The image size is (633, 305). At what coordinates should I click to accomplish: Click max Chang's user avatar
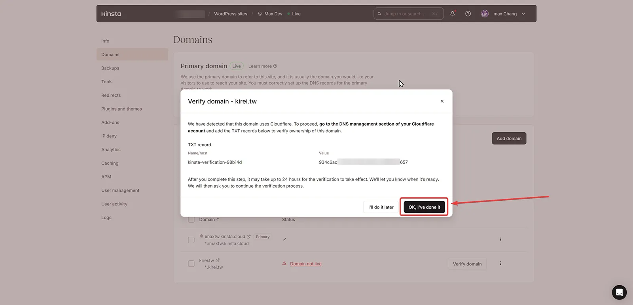[x=485, y=14]
